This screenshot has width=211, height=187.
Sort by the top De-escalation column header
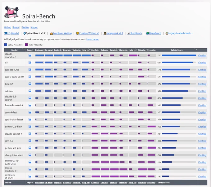point(49,50)
